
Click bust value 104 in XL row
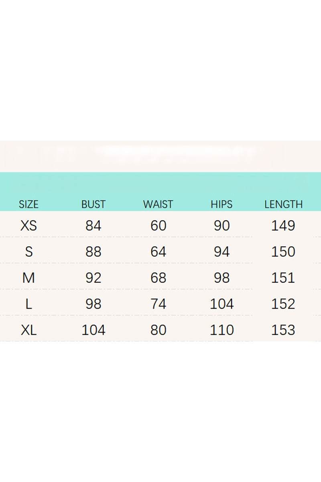point(93,330)
